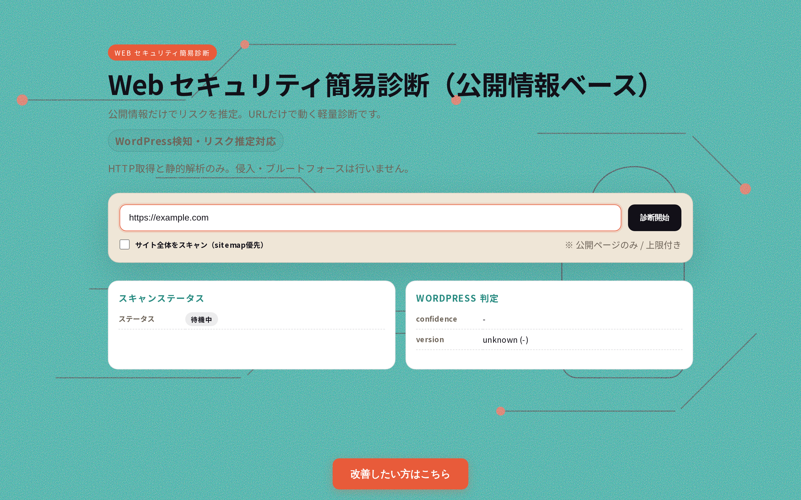Click the ステータス row label
This screenshot has width=801, height=500.
pos(136,319)
